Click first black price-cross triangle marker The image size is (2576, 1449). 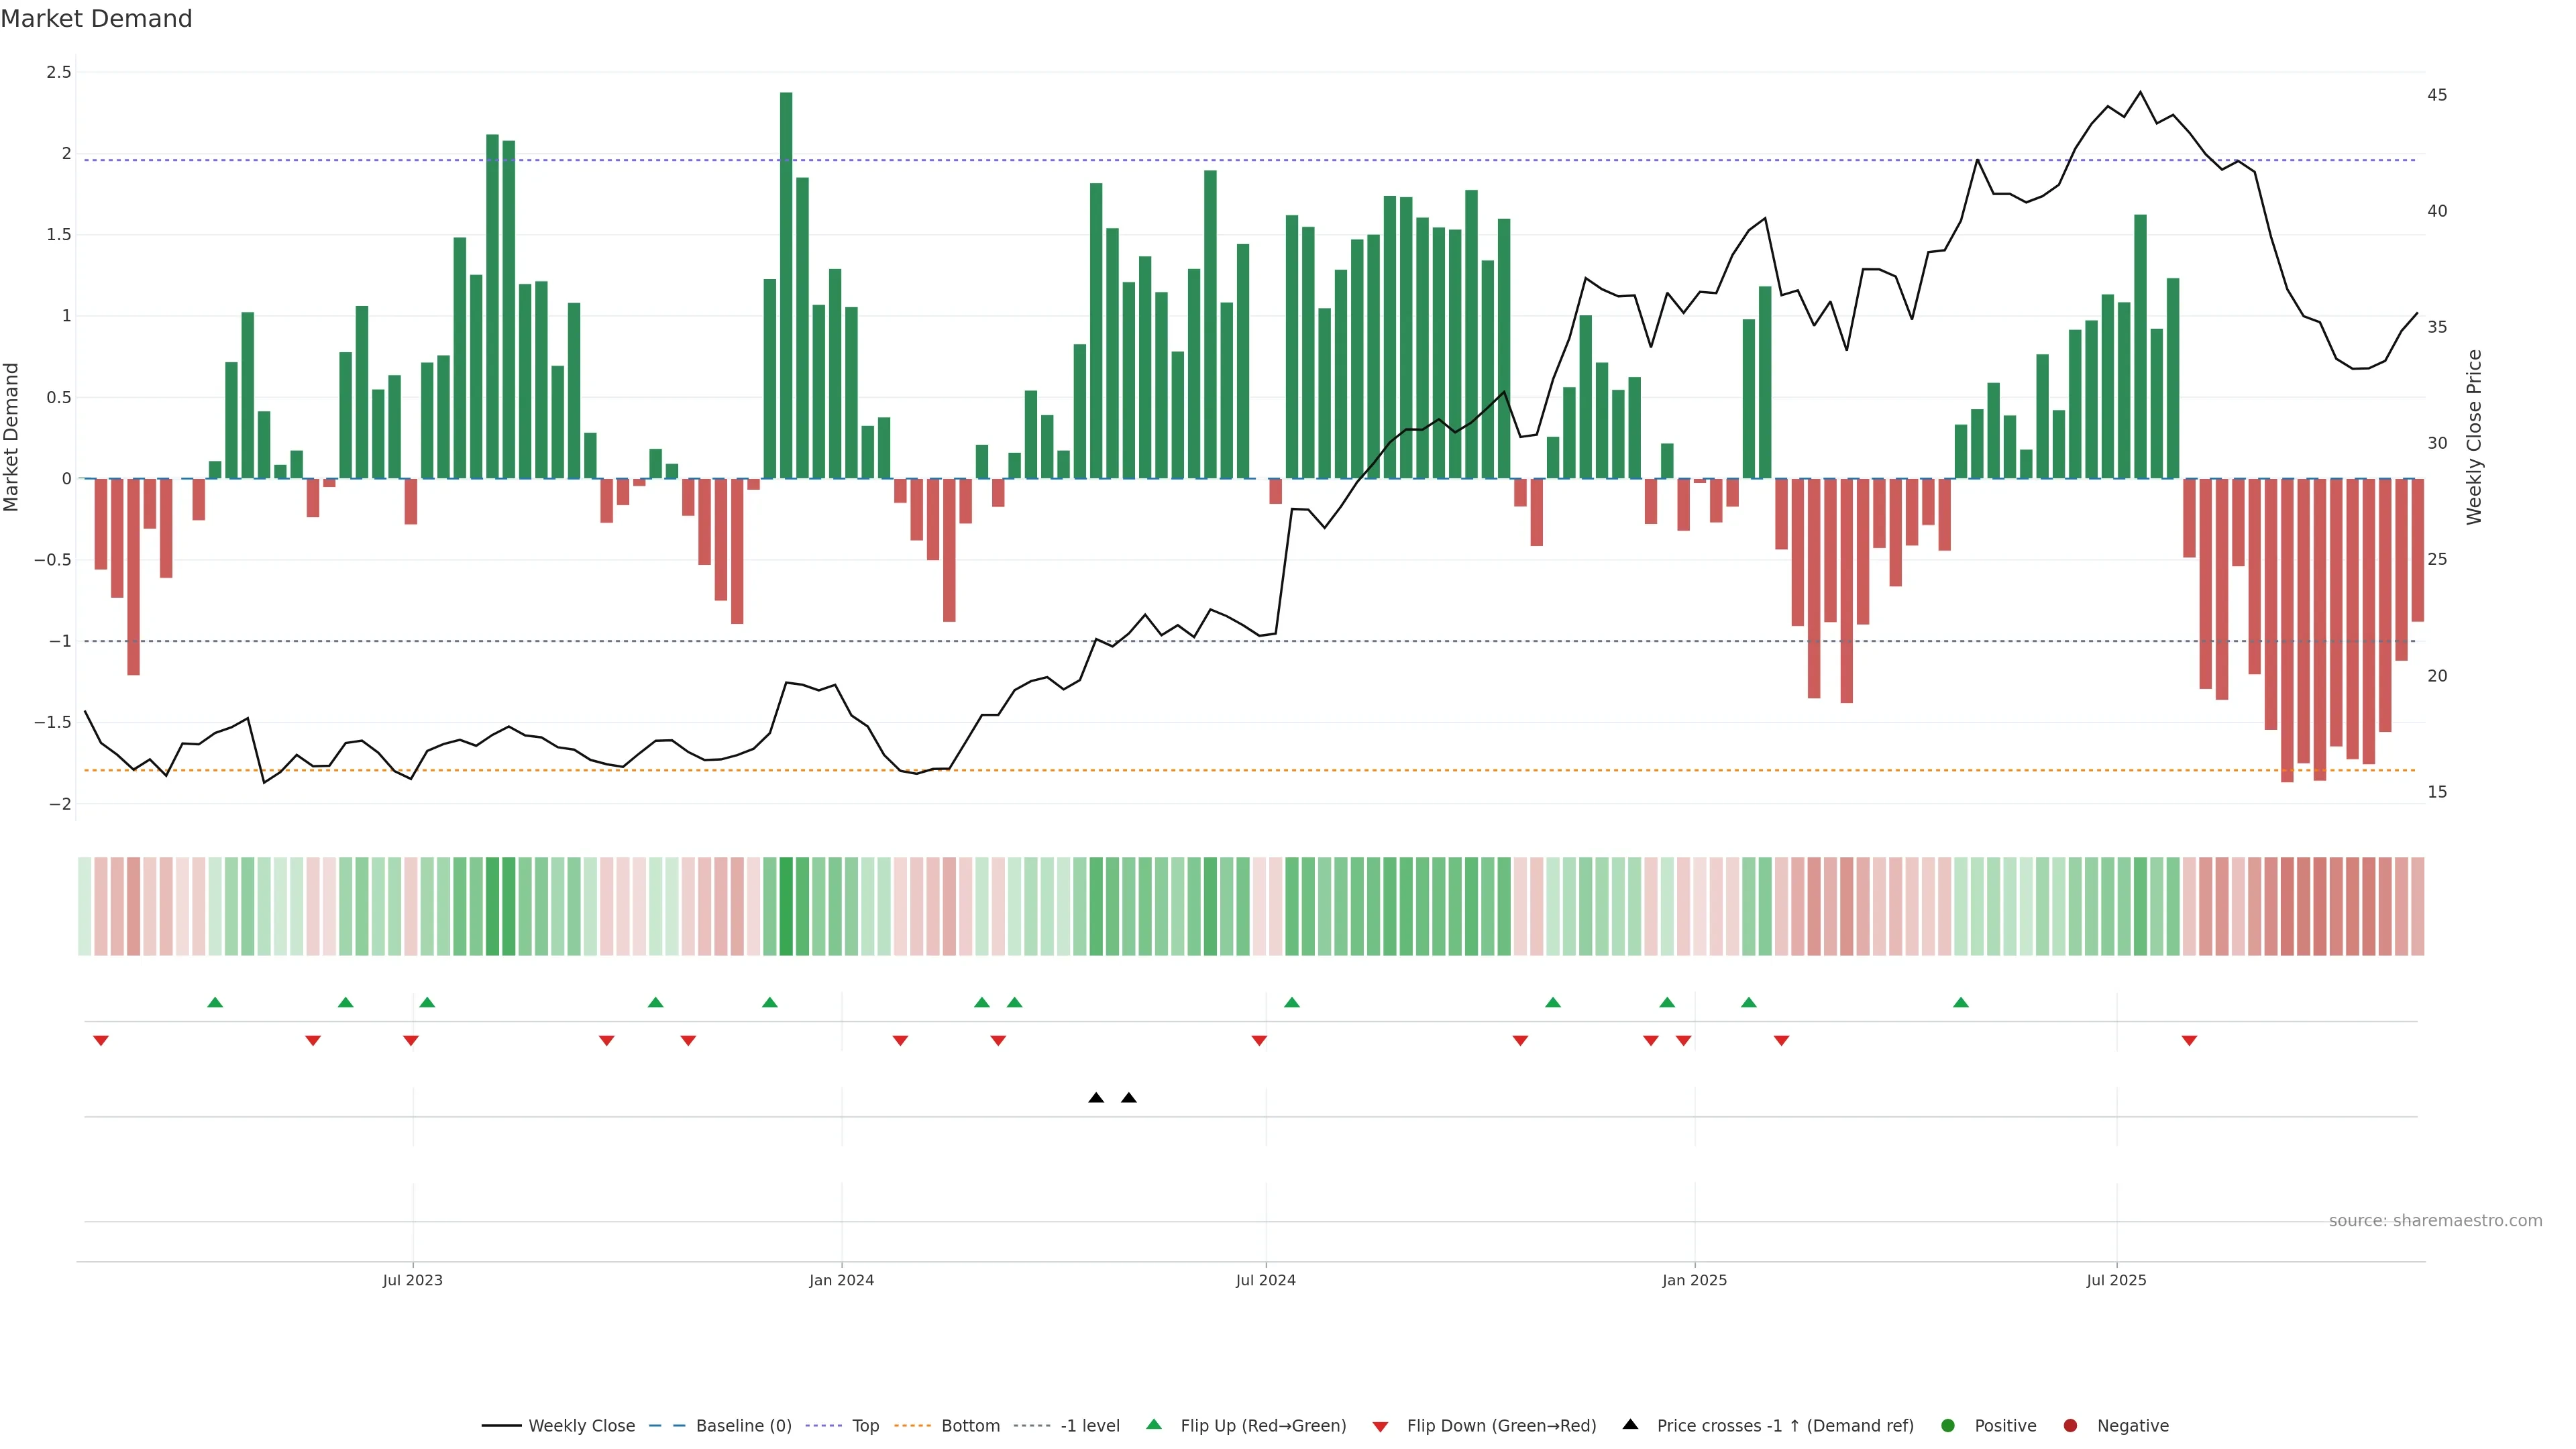coord(1096,1098)
